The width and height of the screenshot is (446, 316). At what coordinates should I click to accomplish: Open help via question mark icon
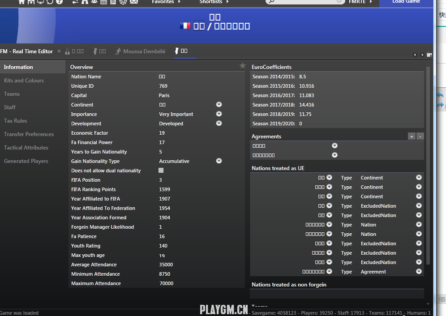click(59, 2)
